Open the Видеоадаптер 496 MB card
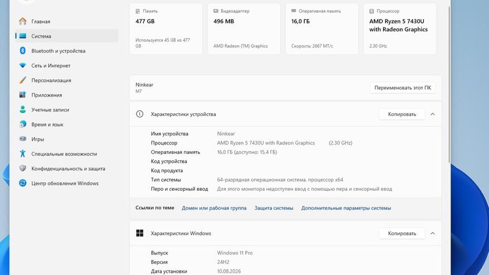 [244, 28]
